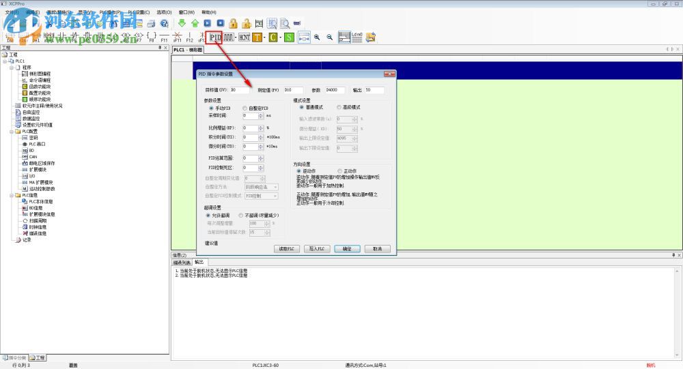The width and height of the screenshot is (683, 369).
Task: Select 自整定PID radio button
Action: 245,108
